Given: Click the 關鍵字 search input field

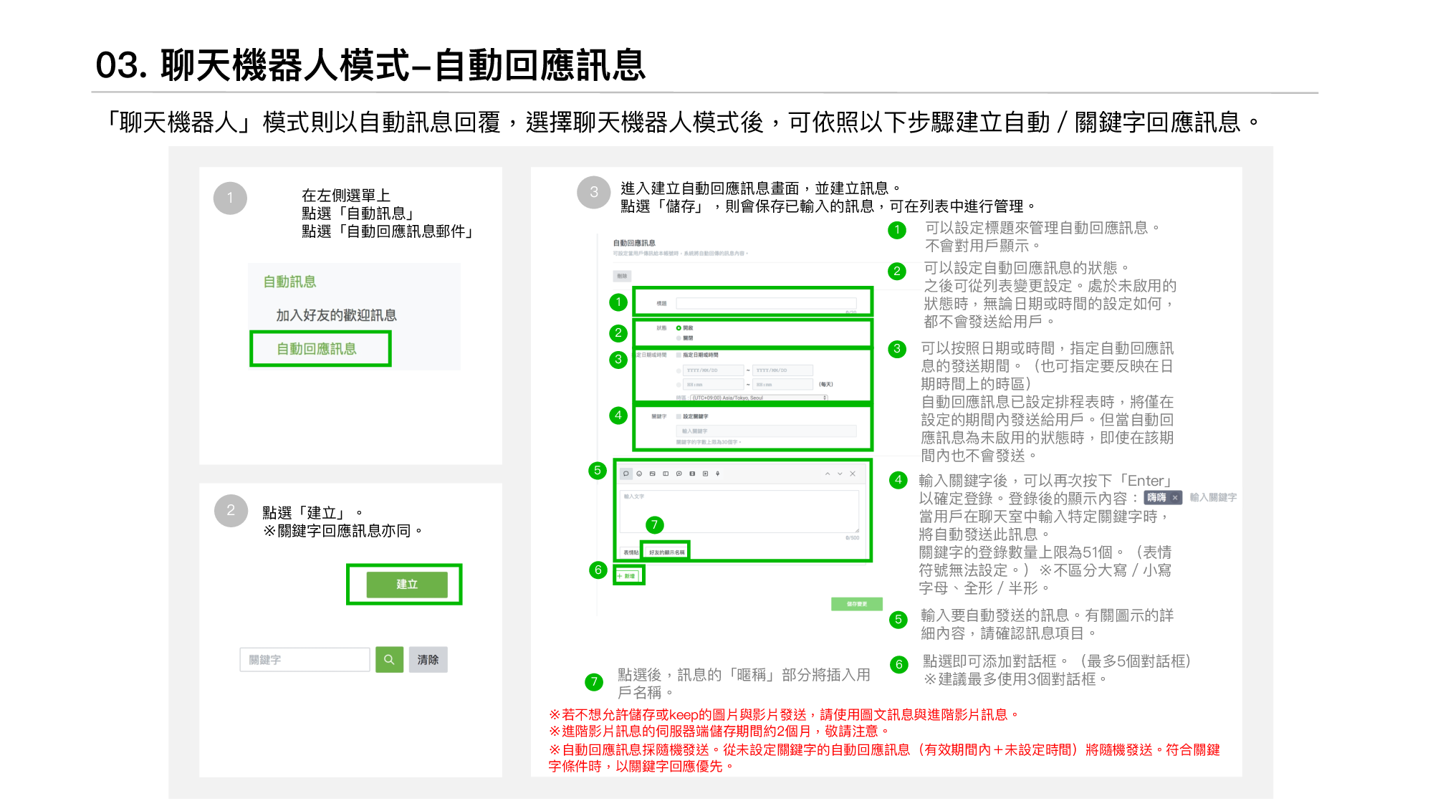Looking at the screenshot, I should [x=305, y=659].
